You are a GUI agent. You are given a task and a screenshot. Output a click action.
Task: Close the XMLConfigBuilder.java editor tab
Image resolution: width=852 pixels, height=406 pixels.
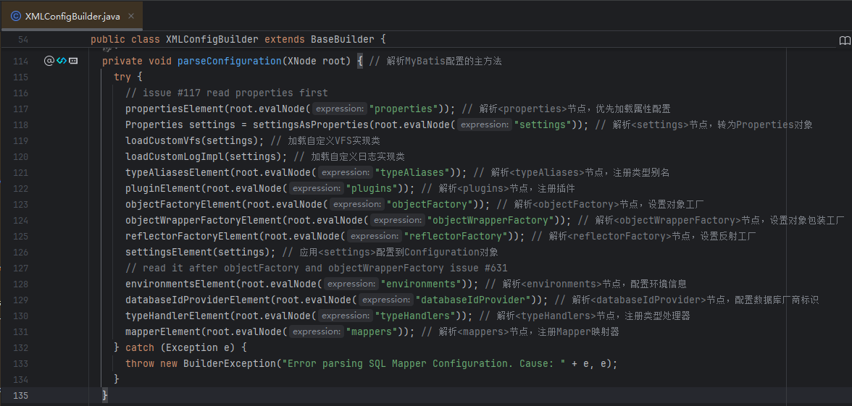[x=130, y=16]
